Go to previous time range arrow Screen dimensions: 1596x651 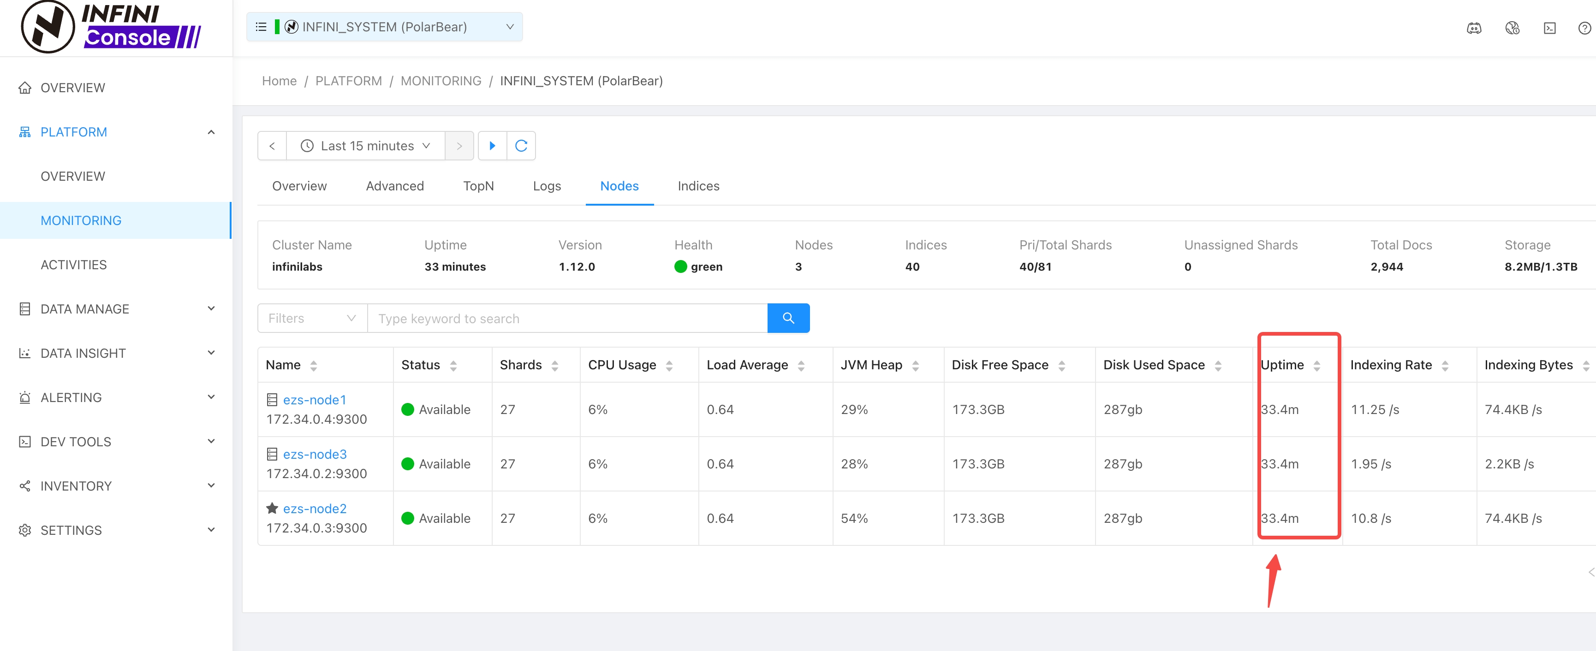point(272,146)
